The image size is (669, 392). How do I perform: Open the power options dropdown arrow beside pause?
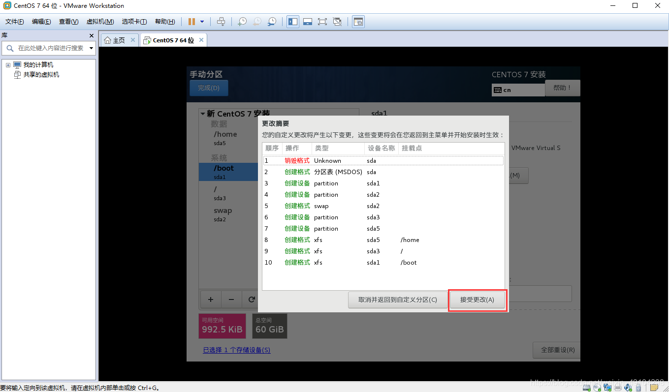[202, 22]
